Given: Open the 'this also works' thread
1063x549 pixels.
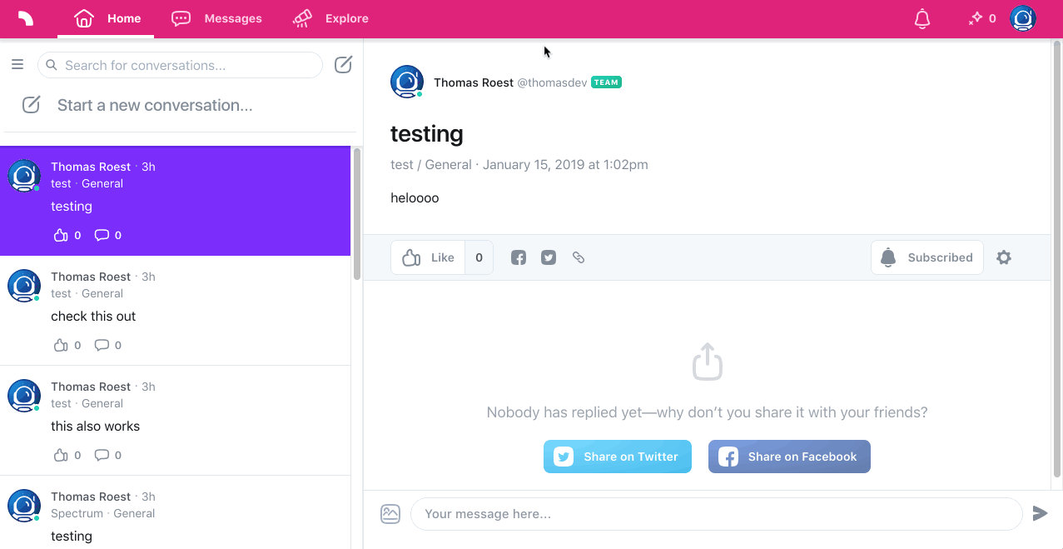Looking at the screenshot, I should point(175,421).
